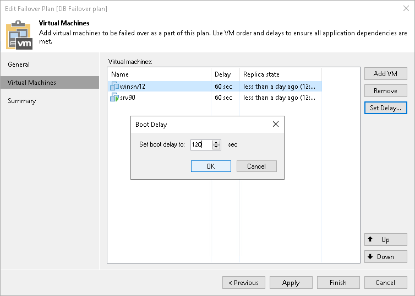The width and height of the screenshot is (415, 296).
Task: Cancel the Boot Delay dialog
Action: coord(256,166)
